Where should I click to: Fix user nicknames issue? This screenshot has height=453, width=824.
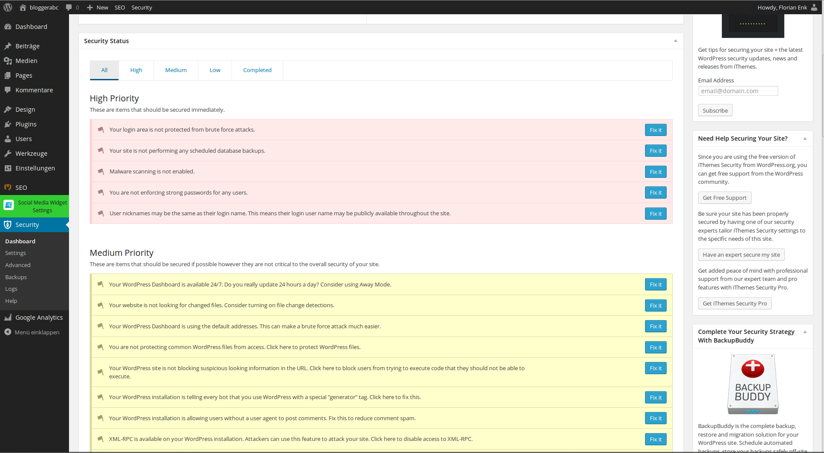pyautogui.click(x=655, y=214)
